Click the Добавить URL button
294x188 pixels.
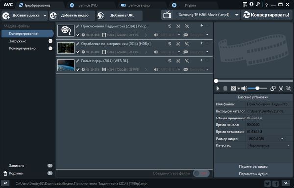(119, 15)
